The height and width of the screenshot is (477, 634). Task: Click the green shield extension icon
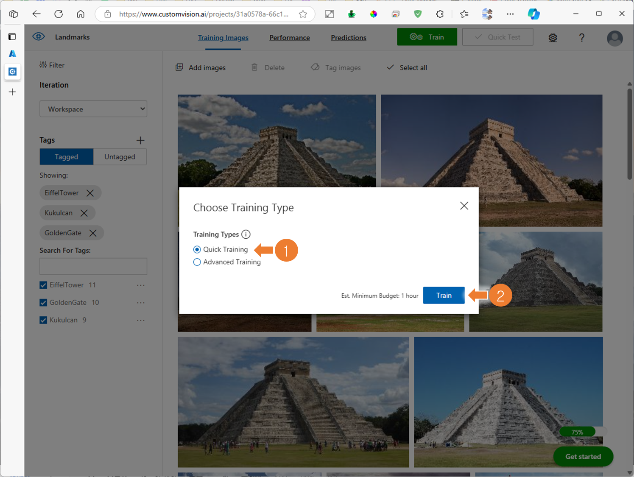pyautogui.click(x=418, y=14)
